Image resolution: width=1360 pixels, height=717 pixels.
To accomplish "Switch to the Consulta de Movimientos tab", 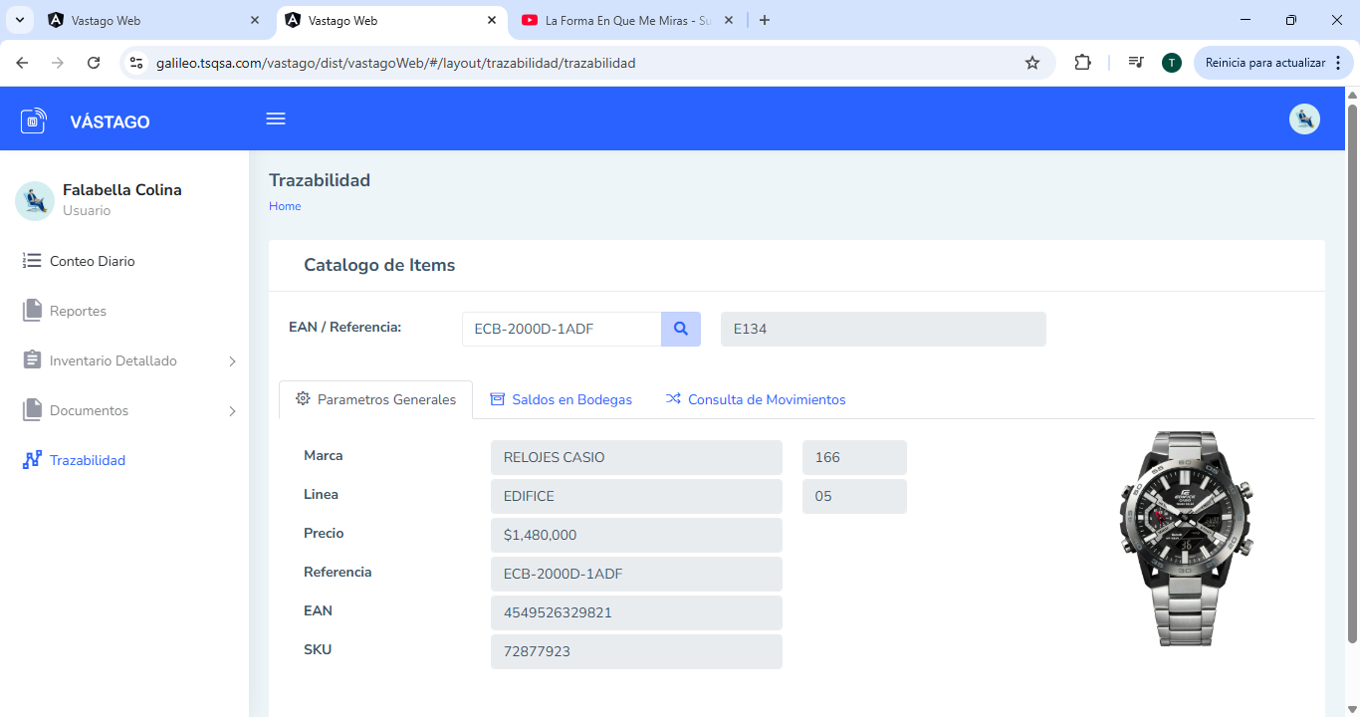I will click(755, 399).
